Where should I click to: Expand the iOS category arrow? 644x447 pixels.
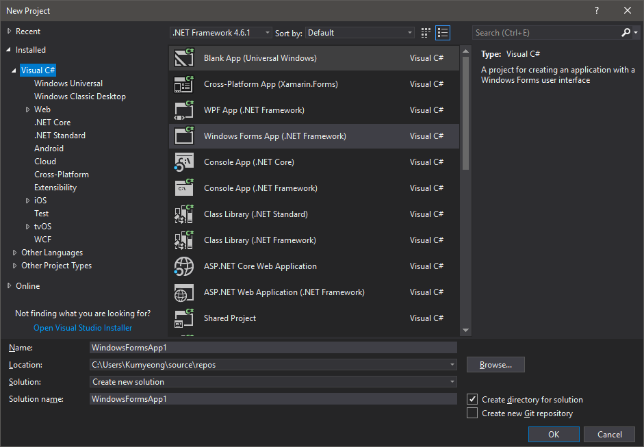click(x=27, y=201)
